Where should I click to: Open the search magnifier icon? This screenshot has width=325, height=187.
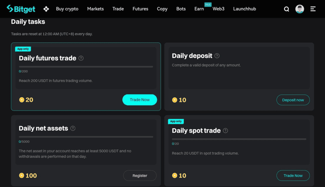click(x=287, y=9)
